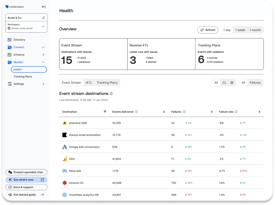Viewport: 275px width, 205px height.
Task: Switch to the Tracking Plans tab
Action: click(x=107, y=83)
